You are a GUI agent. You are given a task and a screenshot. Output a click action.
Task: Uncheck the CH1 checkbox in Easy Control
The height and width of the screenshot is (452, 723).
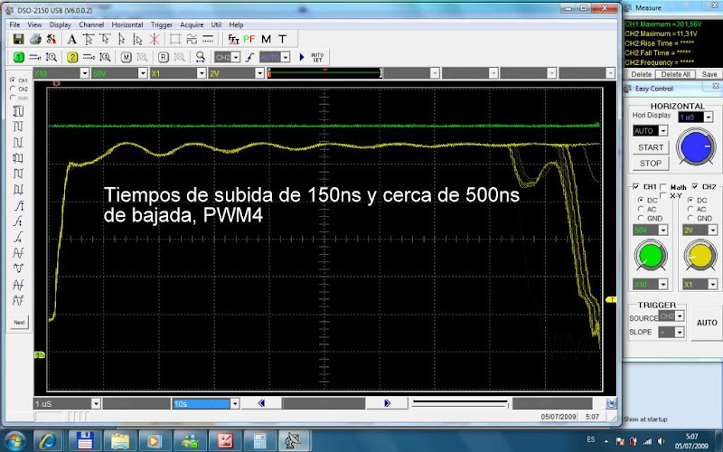[636, 186]
